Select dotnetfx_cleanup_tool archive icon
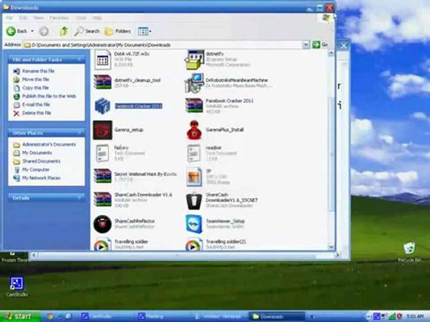Image resolution: width=430 pixels, height=322 pixels. coord(103,82)
